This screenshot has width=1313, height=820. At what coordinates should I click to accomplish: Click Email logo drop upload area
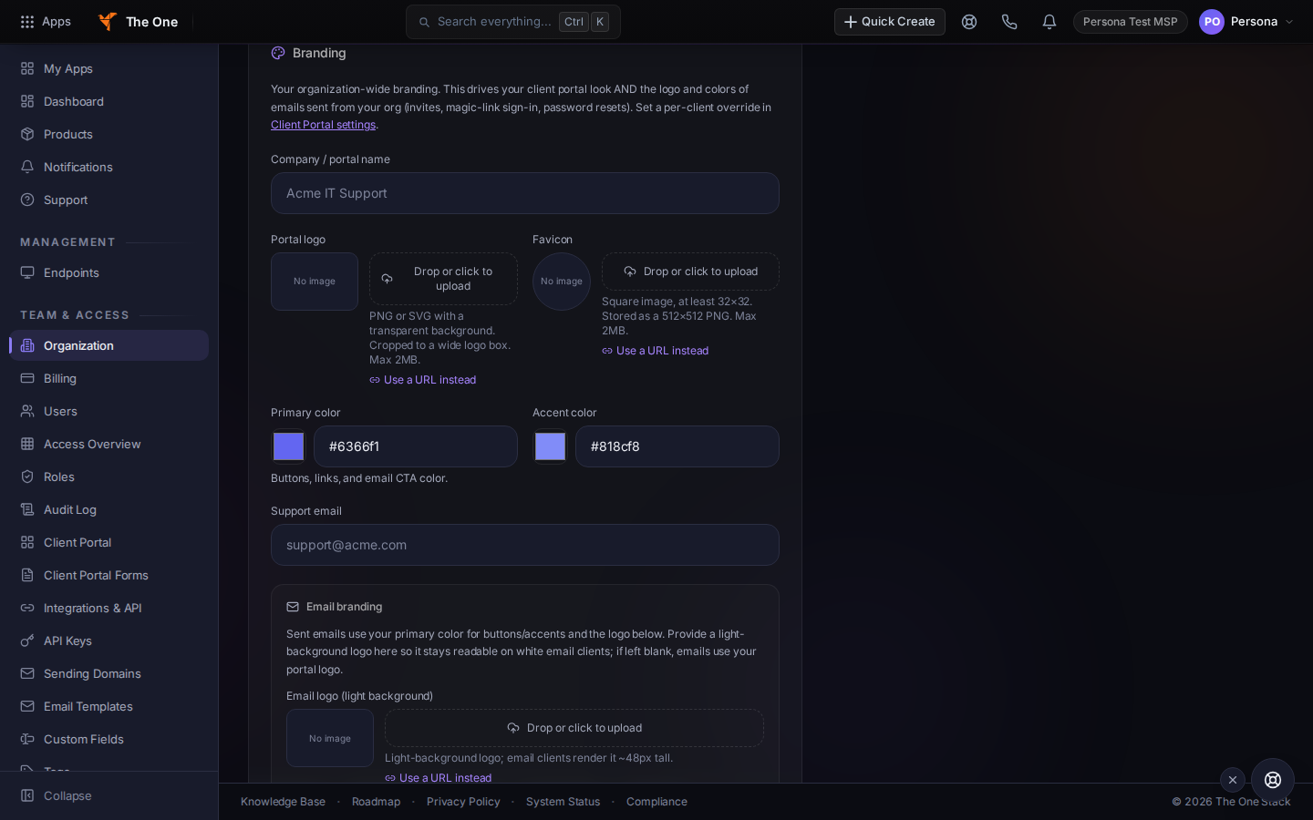574,728
